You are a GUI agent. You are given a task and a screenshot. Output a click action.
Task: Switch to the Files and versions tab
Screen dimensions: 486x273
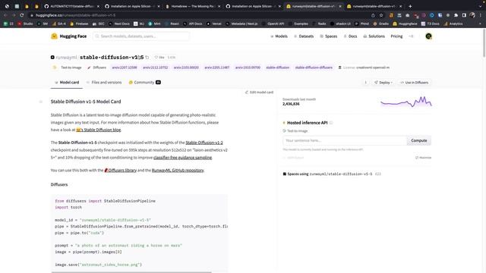104,83
